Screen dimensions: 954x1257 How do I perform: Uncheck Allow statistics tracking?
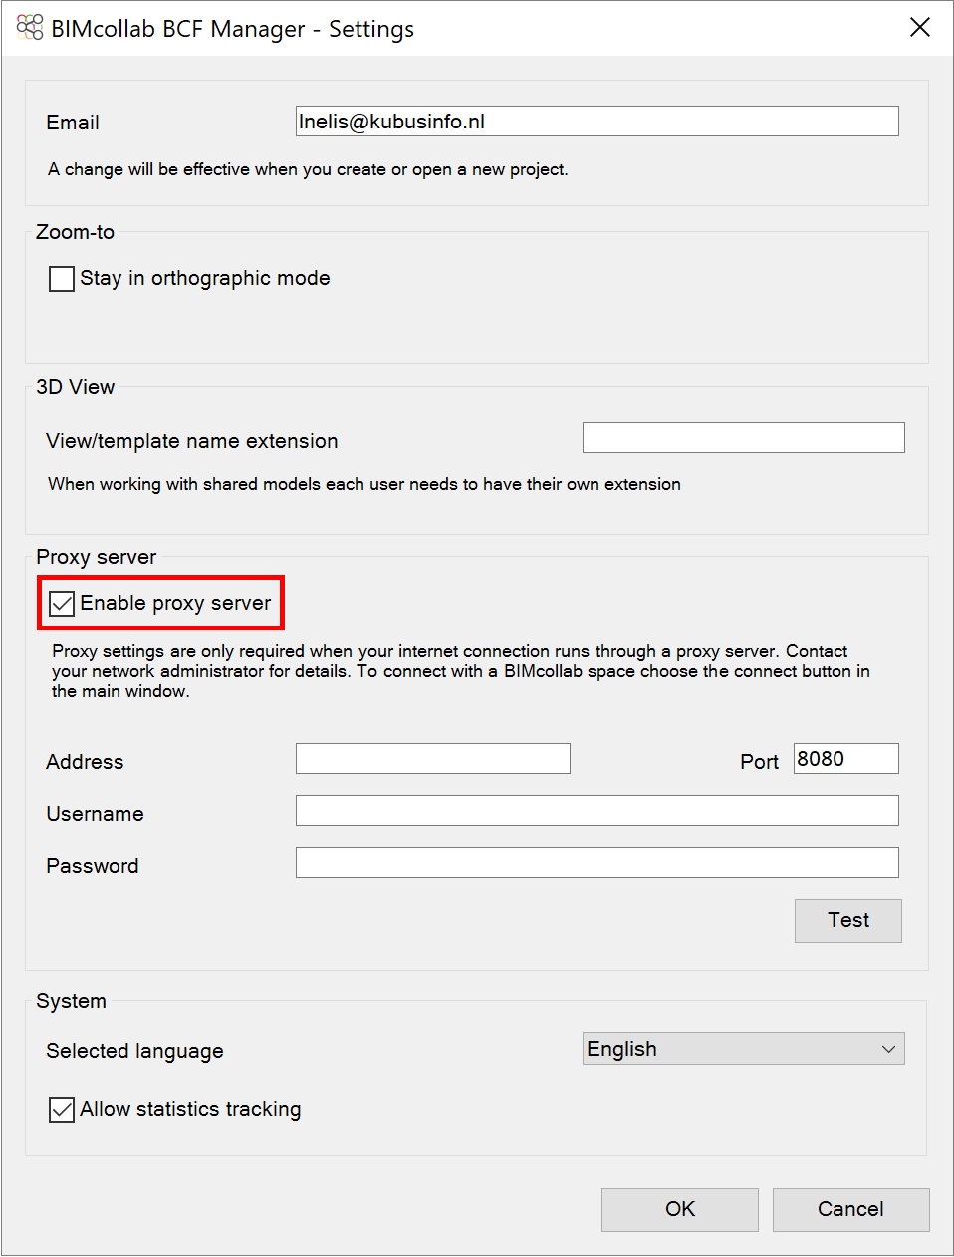[62, 1109]
